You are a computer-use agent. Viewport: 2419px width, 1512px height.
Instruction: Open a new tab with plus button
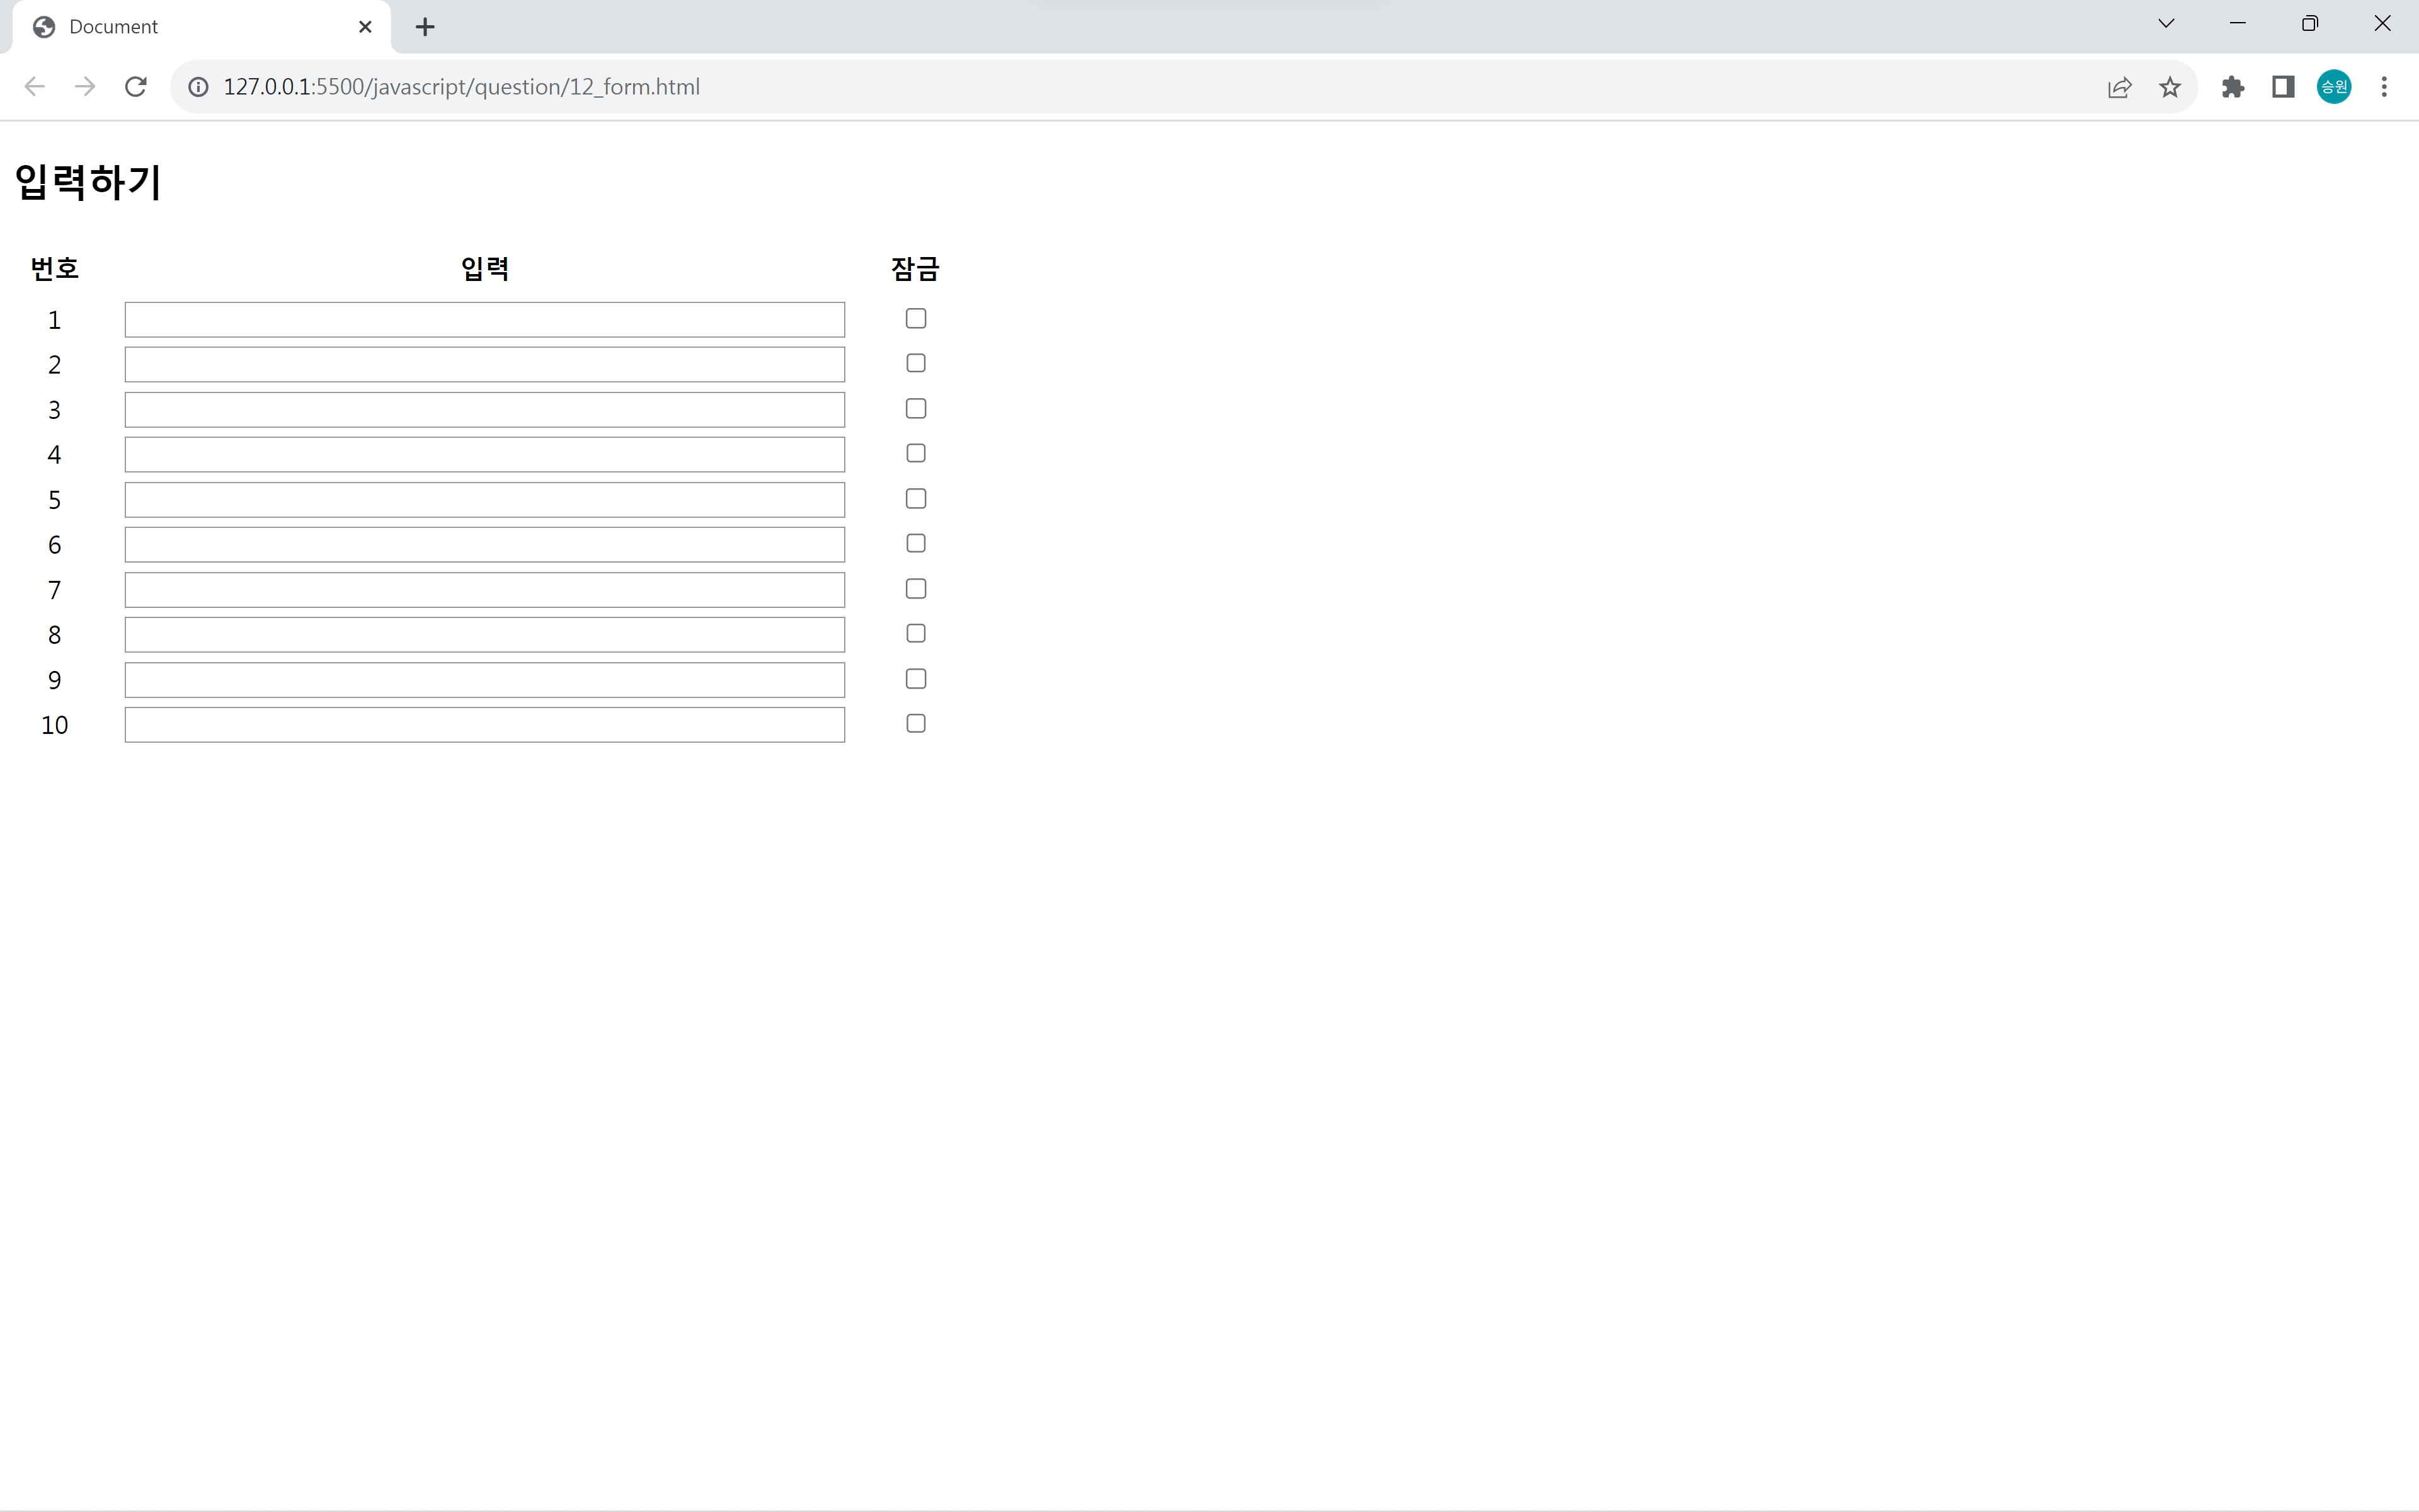click(x=425, y=27)
